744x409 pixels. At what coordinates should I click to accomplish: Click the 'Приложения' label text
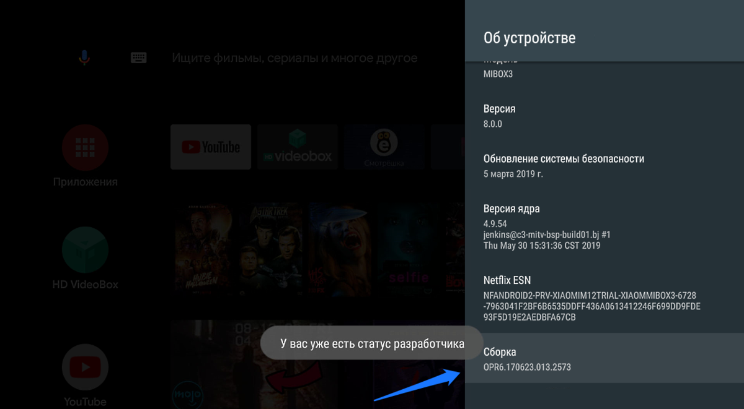coord(85,182)
